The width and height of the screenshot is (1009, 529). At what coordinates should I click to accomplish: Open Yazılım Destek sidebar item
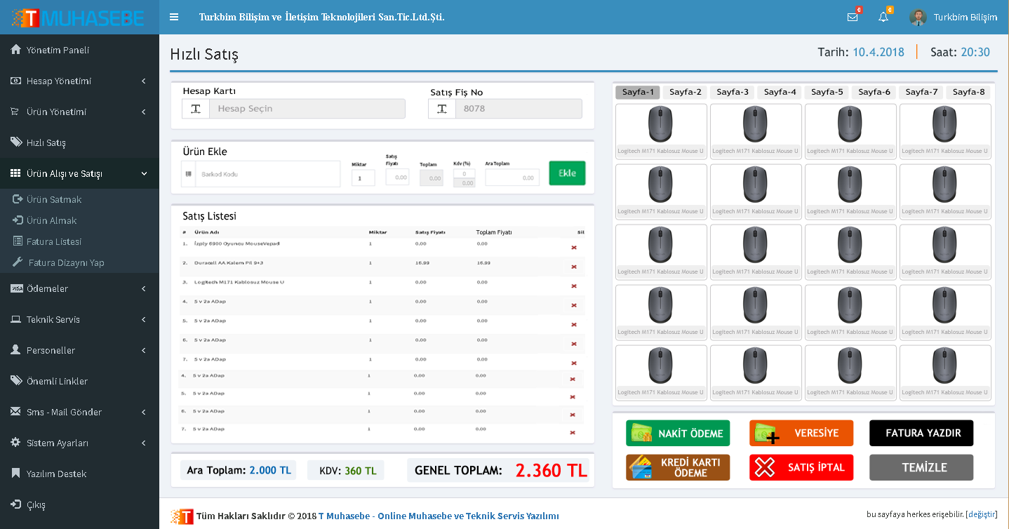[79, 474]
